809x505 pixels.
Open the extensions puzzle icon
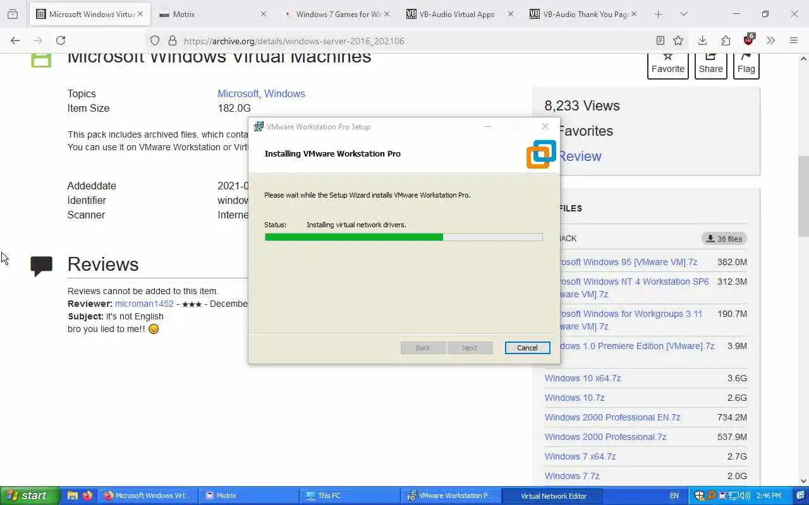pyautogui.click(x=726, y=40)
